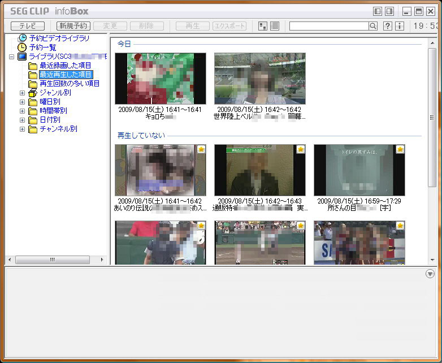Click the search magnifier icon
Image resolution: width=442 pixels, height=363 pixels.
[x=373, y=26]
